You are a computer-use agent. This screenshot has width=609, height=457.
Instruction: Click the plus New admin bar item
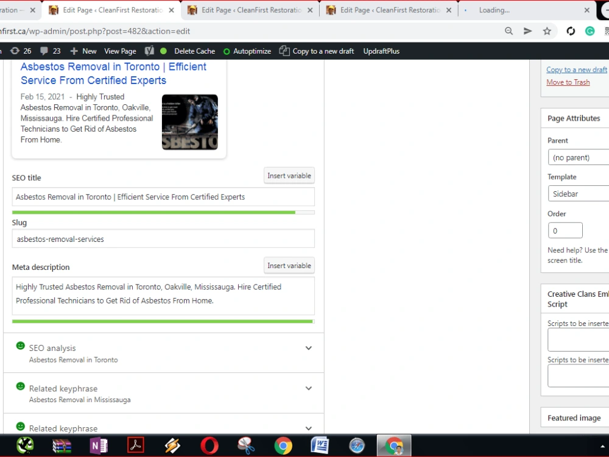click(x=83, y=51)
